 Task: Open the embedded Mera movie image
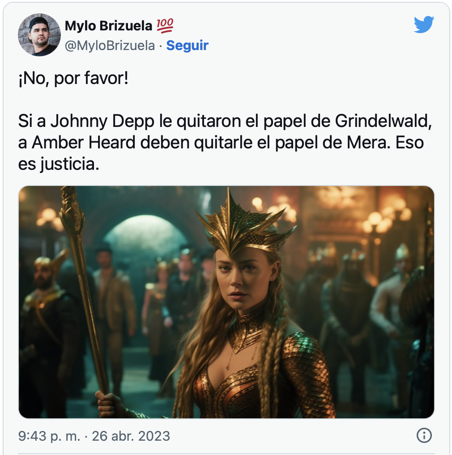[226, 302]
